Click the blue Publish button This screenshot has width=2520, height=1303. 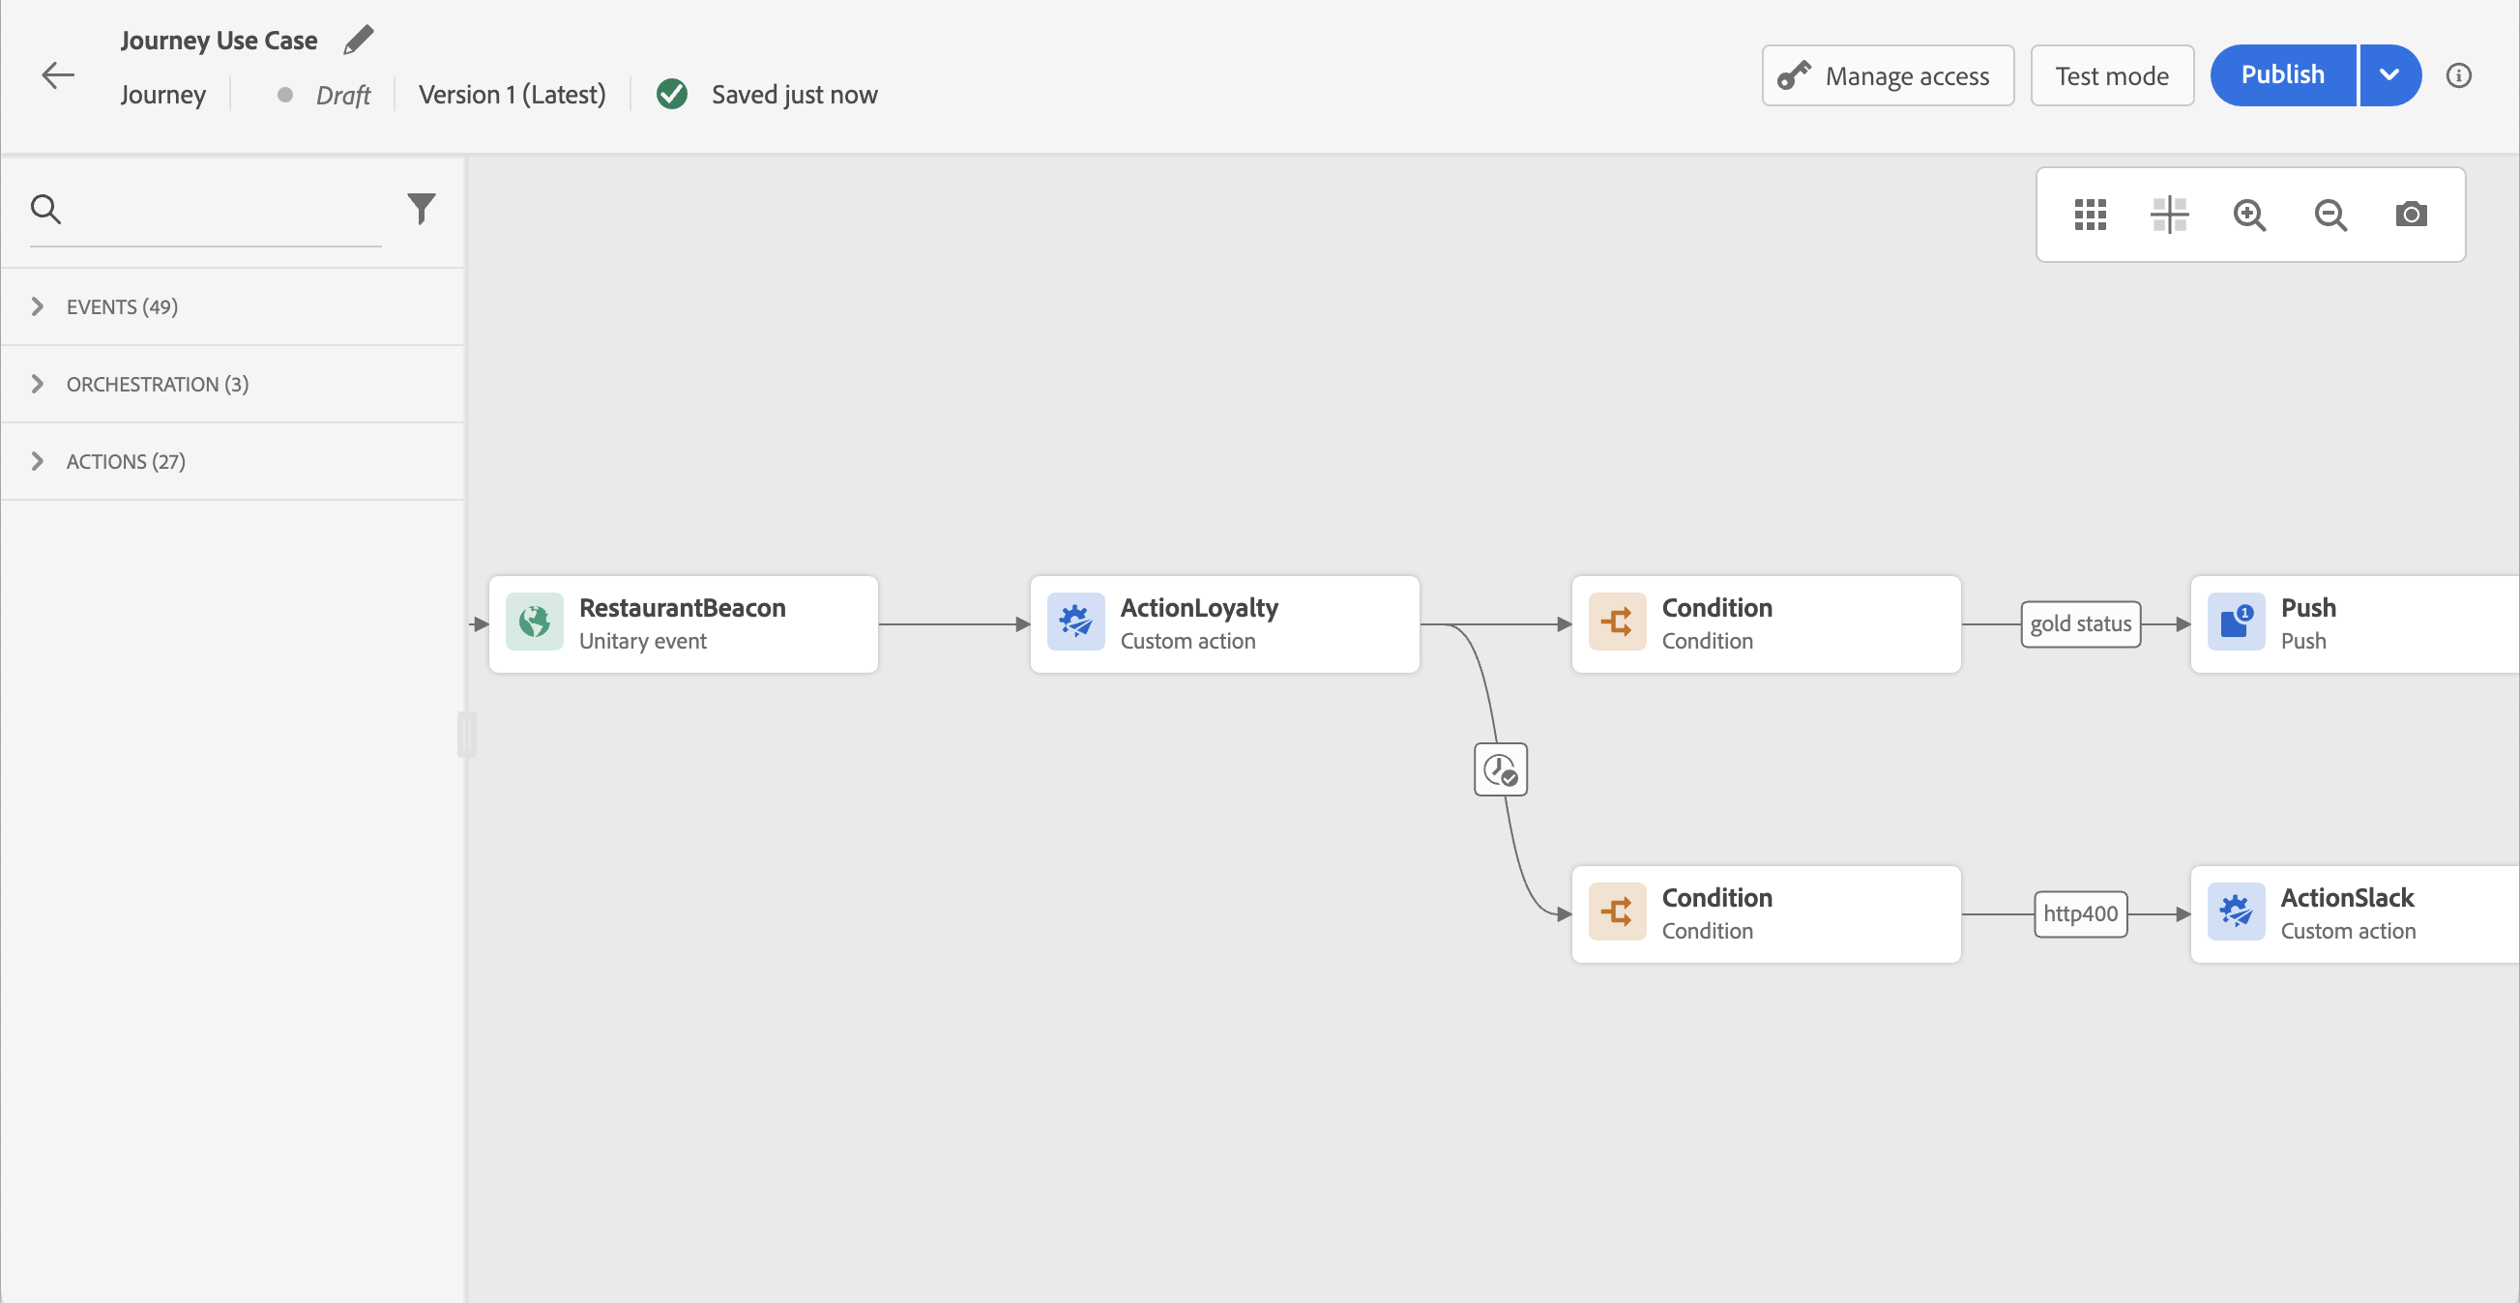click(x=2281, y=75)
